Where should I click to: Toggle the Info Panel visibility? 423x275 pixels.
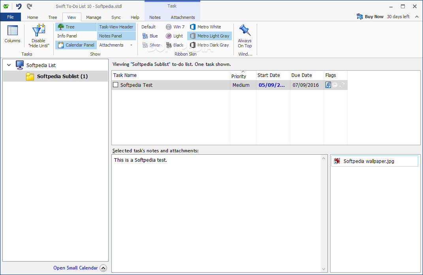[x=67, y=36]
